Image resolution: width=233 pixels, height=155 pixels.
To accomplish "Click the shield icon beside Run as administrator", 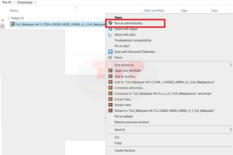I will click(110, 23).
